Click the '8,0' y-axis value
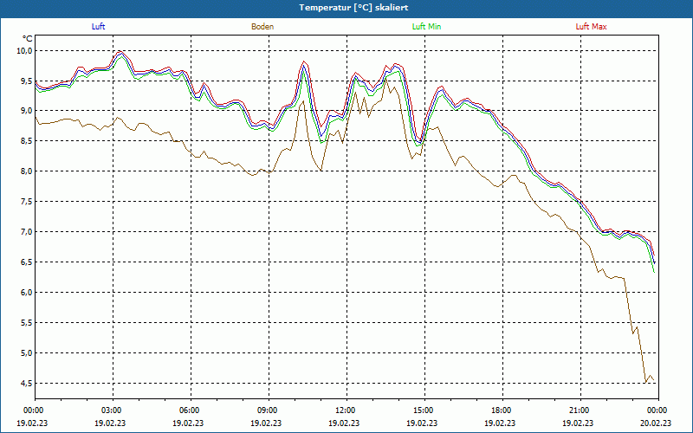693x433 pixels. click(27, 171)
